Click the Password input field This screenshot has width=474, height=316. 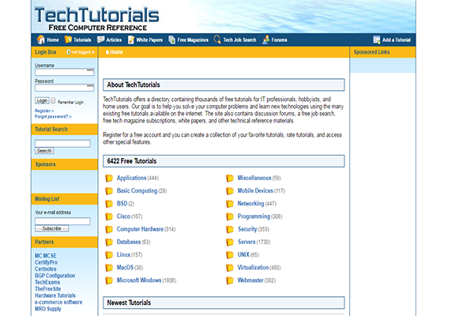(65, 88)
